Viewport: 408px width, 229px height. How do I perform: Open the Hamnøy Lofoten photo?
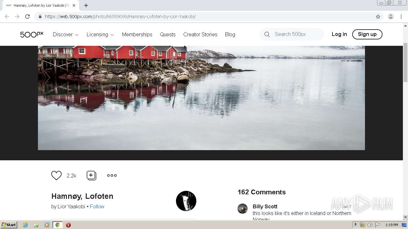pos(201,98)
